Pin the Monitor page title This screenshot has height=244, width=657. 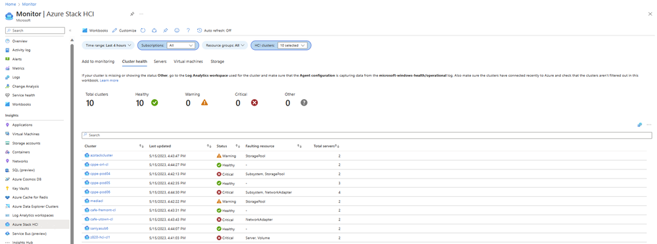tap(132, 14)
